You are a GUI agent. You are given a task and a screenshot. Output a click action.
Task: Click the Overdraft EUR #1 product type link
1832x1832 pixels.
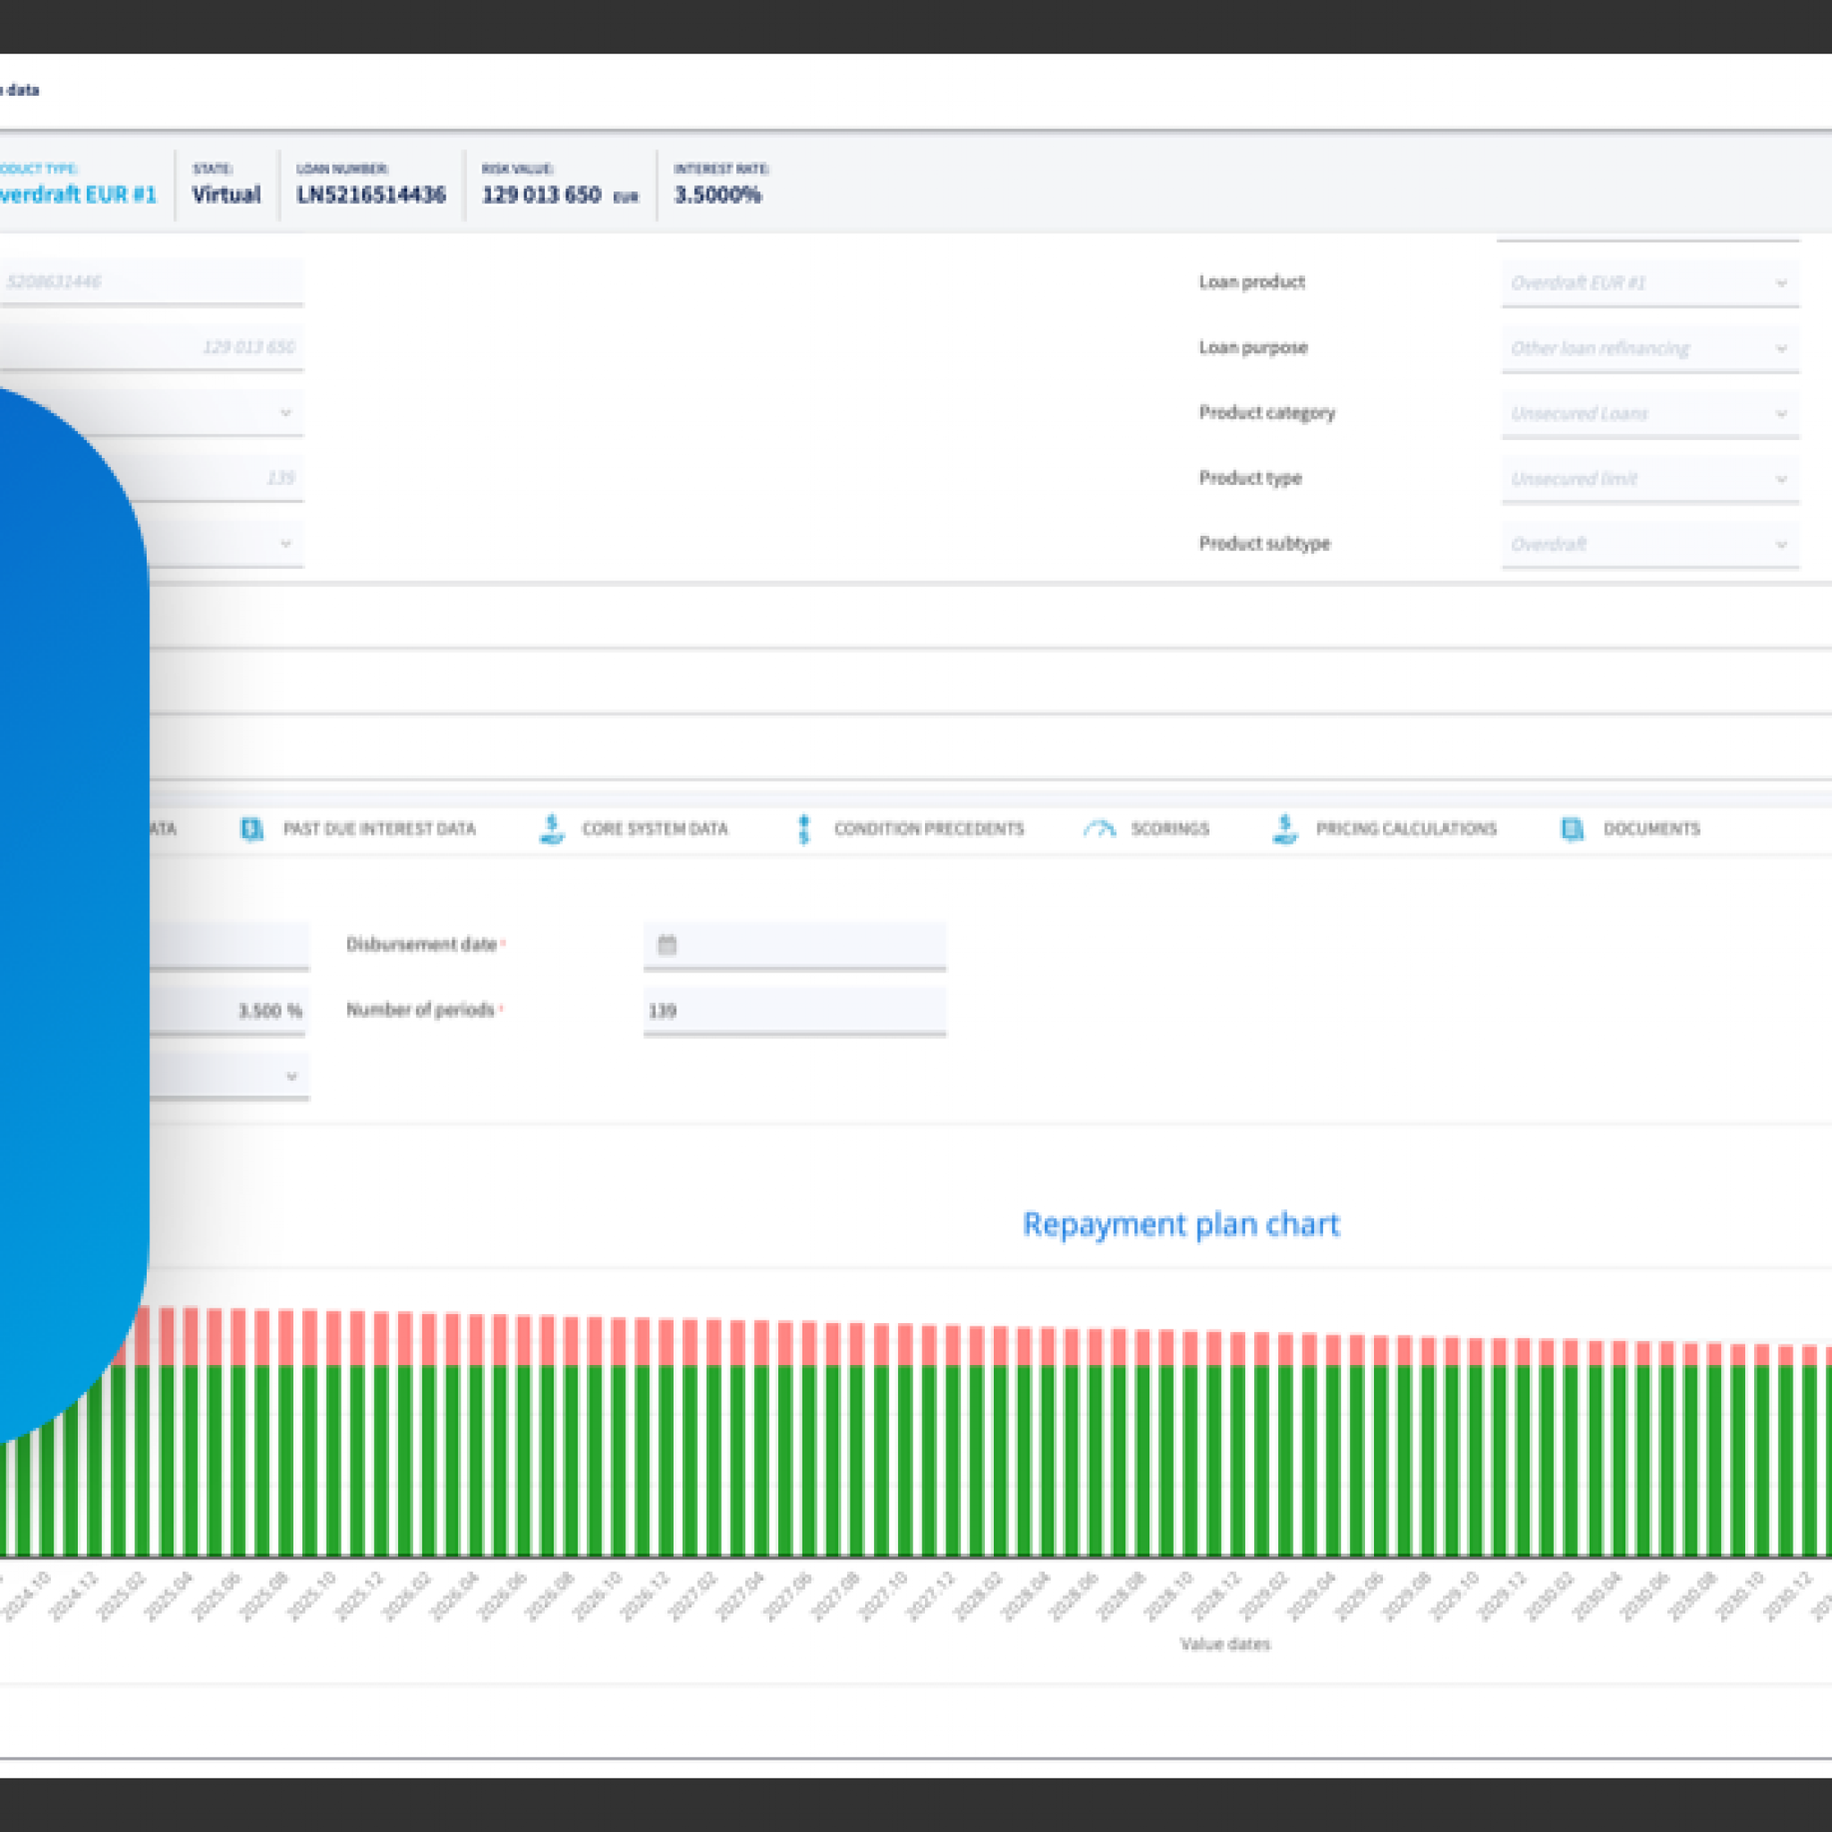tap(78, 194)
